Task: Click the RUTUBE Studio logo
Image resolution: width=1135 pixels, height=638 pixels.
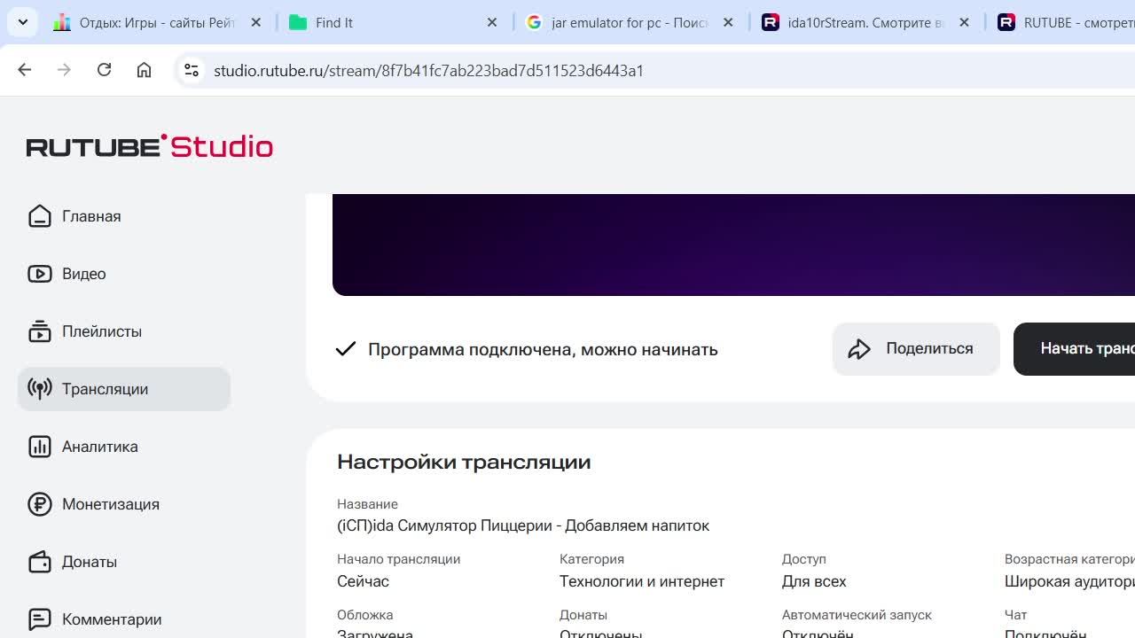Action: pyautogui.click(x=149, y=146)
